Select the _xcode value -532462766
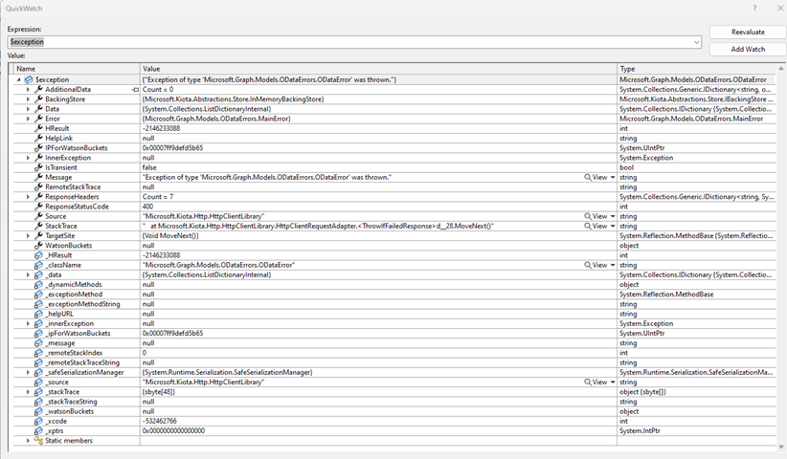Viewport: 787px width, 459px height. [x=160, y=421]
